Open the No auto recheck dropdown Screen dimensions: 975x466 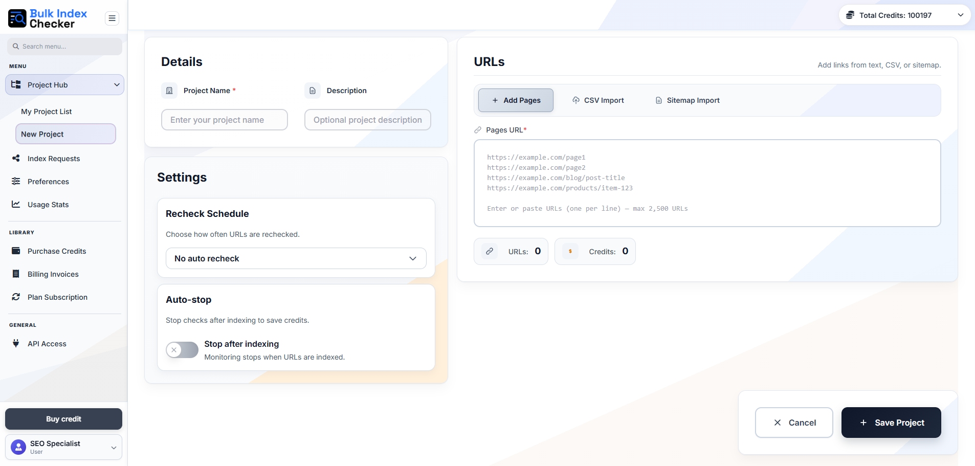pos(296,258)
